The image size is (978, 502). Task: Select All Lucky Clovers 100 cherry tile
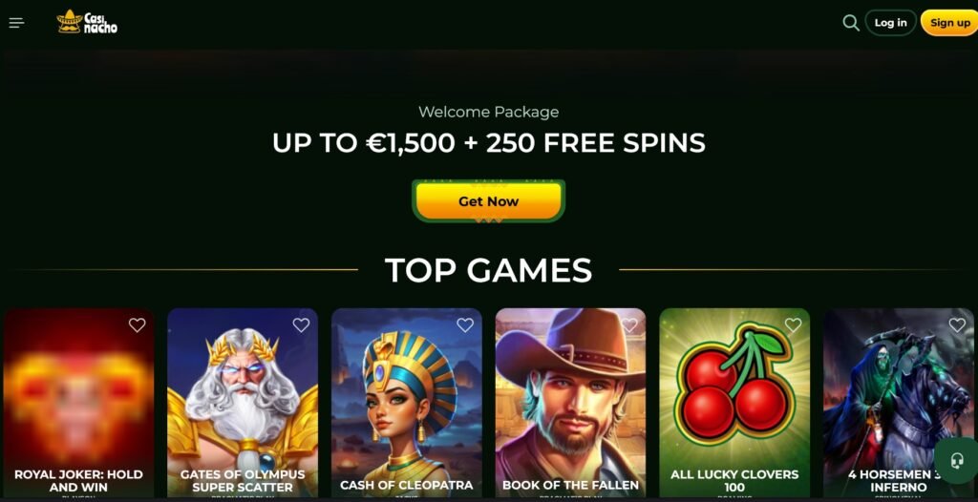(x=734, y=402)
